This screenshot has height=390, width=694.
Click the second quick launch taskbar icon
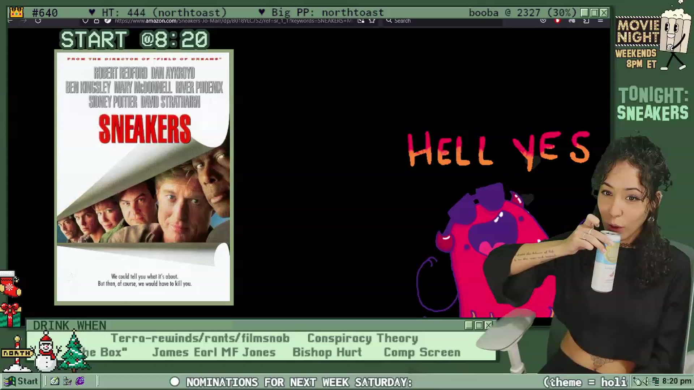pos(67,381)
